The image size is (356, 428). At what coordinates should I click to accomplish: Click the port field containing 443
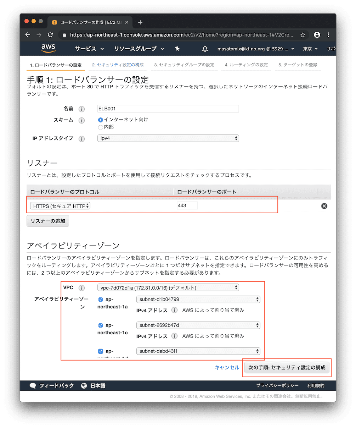187,205
